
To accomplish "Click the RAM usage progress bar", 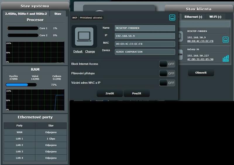I will tap(21, 85).
